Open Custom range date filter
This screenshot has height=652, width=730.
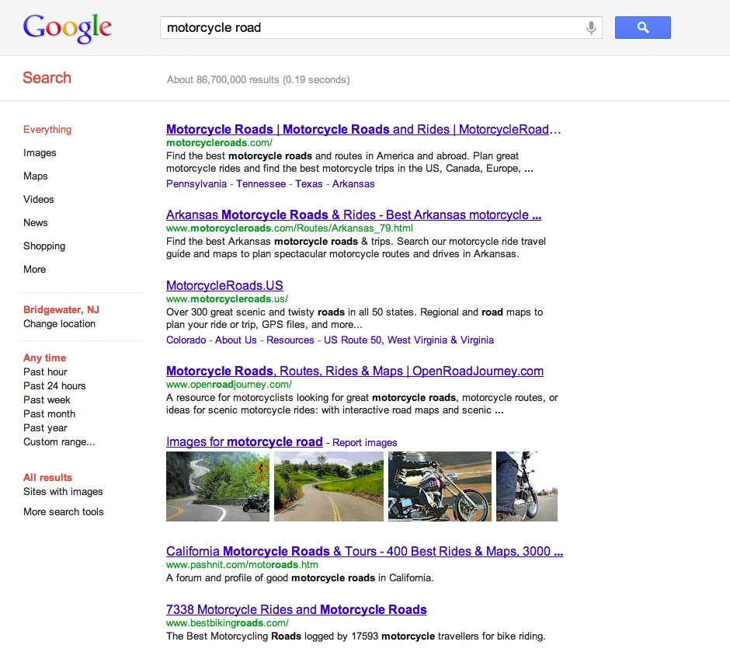point(59,442)
